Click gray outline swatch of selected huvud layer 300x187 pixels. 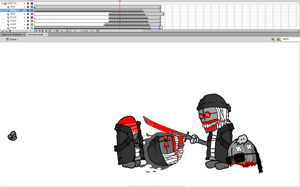[x=32, y=10]
